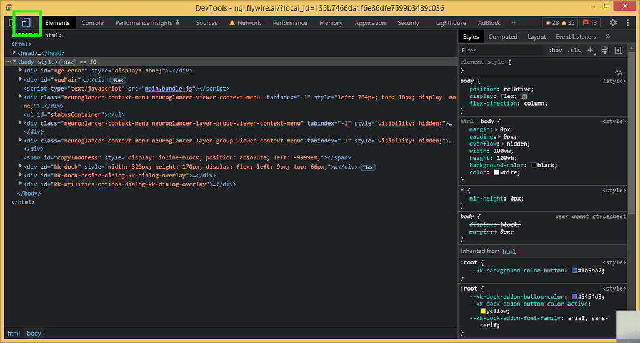Toggle the .cls element classes panel
Screen dimensions: 640x343
(x=574, y=50)
